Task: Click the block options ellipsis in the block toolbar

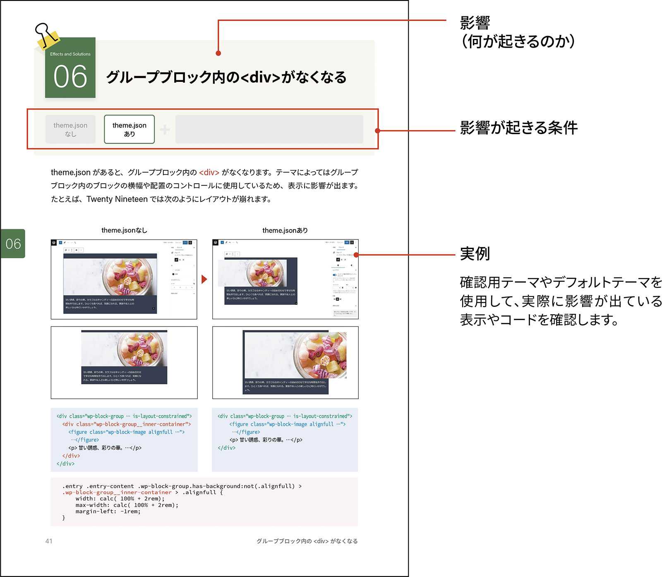Action: click(81, 250)
